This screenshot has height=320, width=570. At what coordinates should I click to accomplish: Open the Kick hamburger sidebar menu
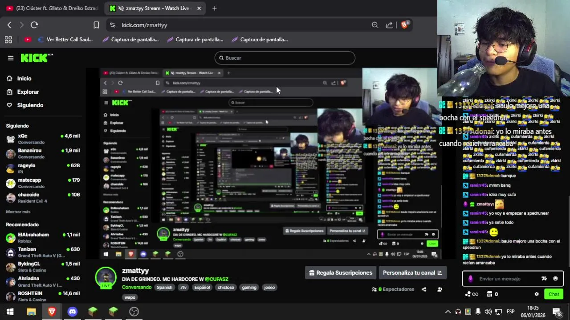click(11, 58)
